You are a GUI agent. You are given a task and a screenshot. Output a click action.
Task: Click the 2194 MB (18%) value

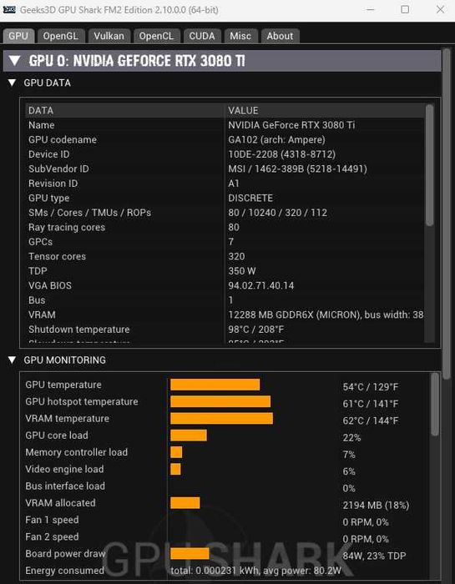pyautogui.click(x=376, y=505)
